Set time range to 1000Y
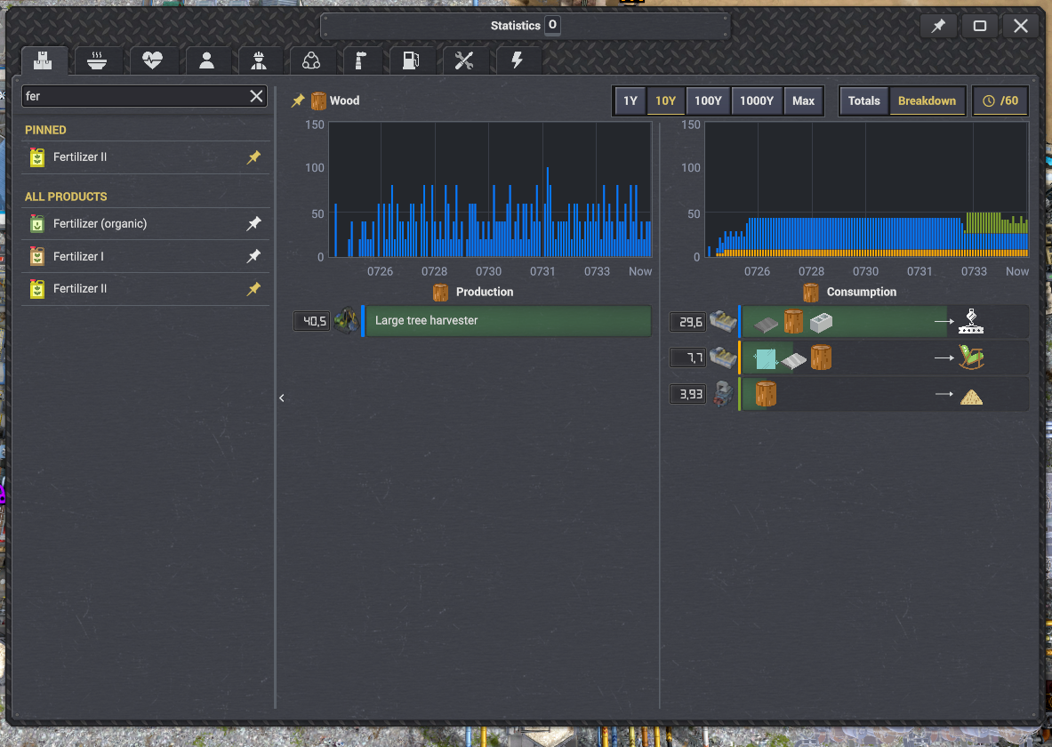The width and height of the screenshot is (1052, 747). 757,100
